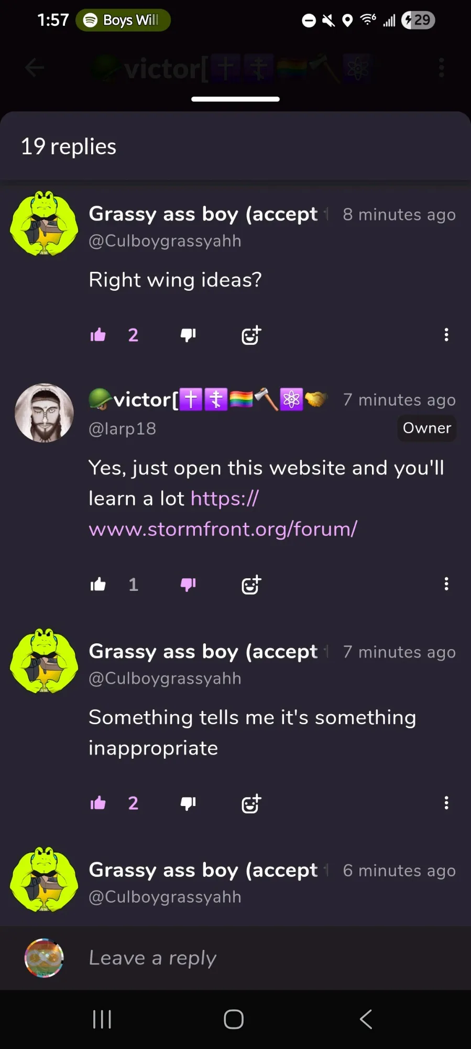
Task: Toggle the purple dislike on victor's reply
Action: point(188,584)
